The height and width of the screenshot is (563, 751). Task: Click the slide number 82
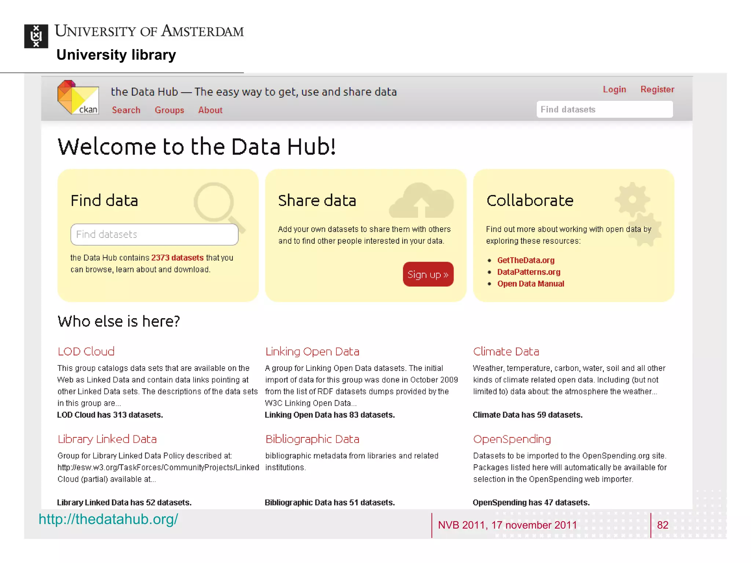click(663, 525)
